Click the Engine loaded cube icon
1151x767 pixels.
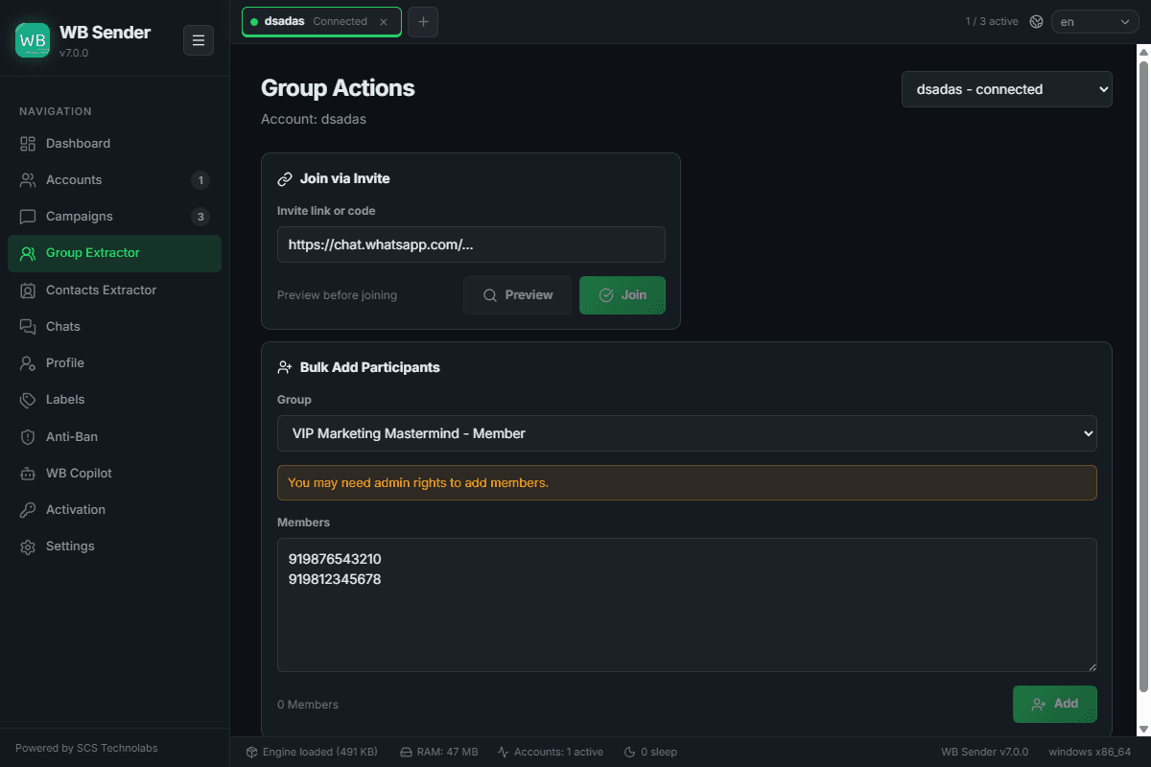tap(251, 752)
